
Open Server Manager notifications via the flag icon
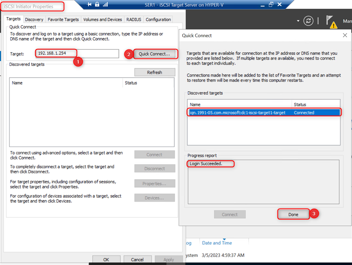pos(328,19)
